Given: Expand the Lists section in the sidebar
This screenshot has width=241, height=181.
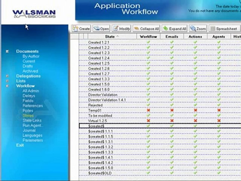Looking at the screenshot, I should (7, 81).
